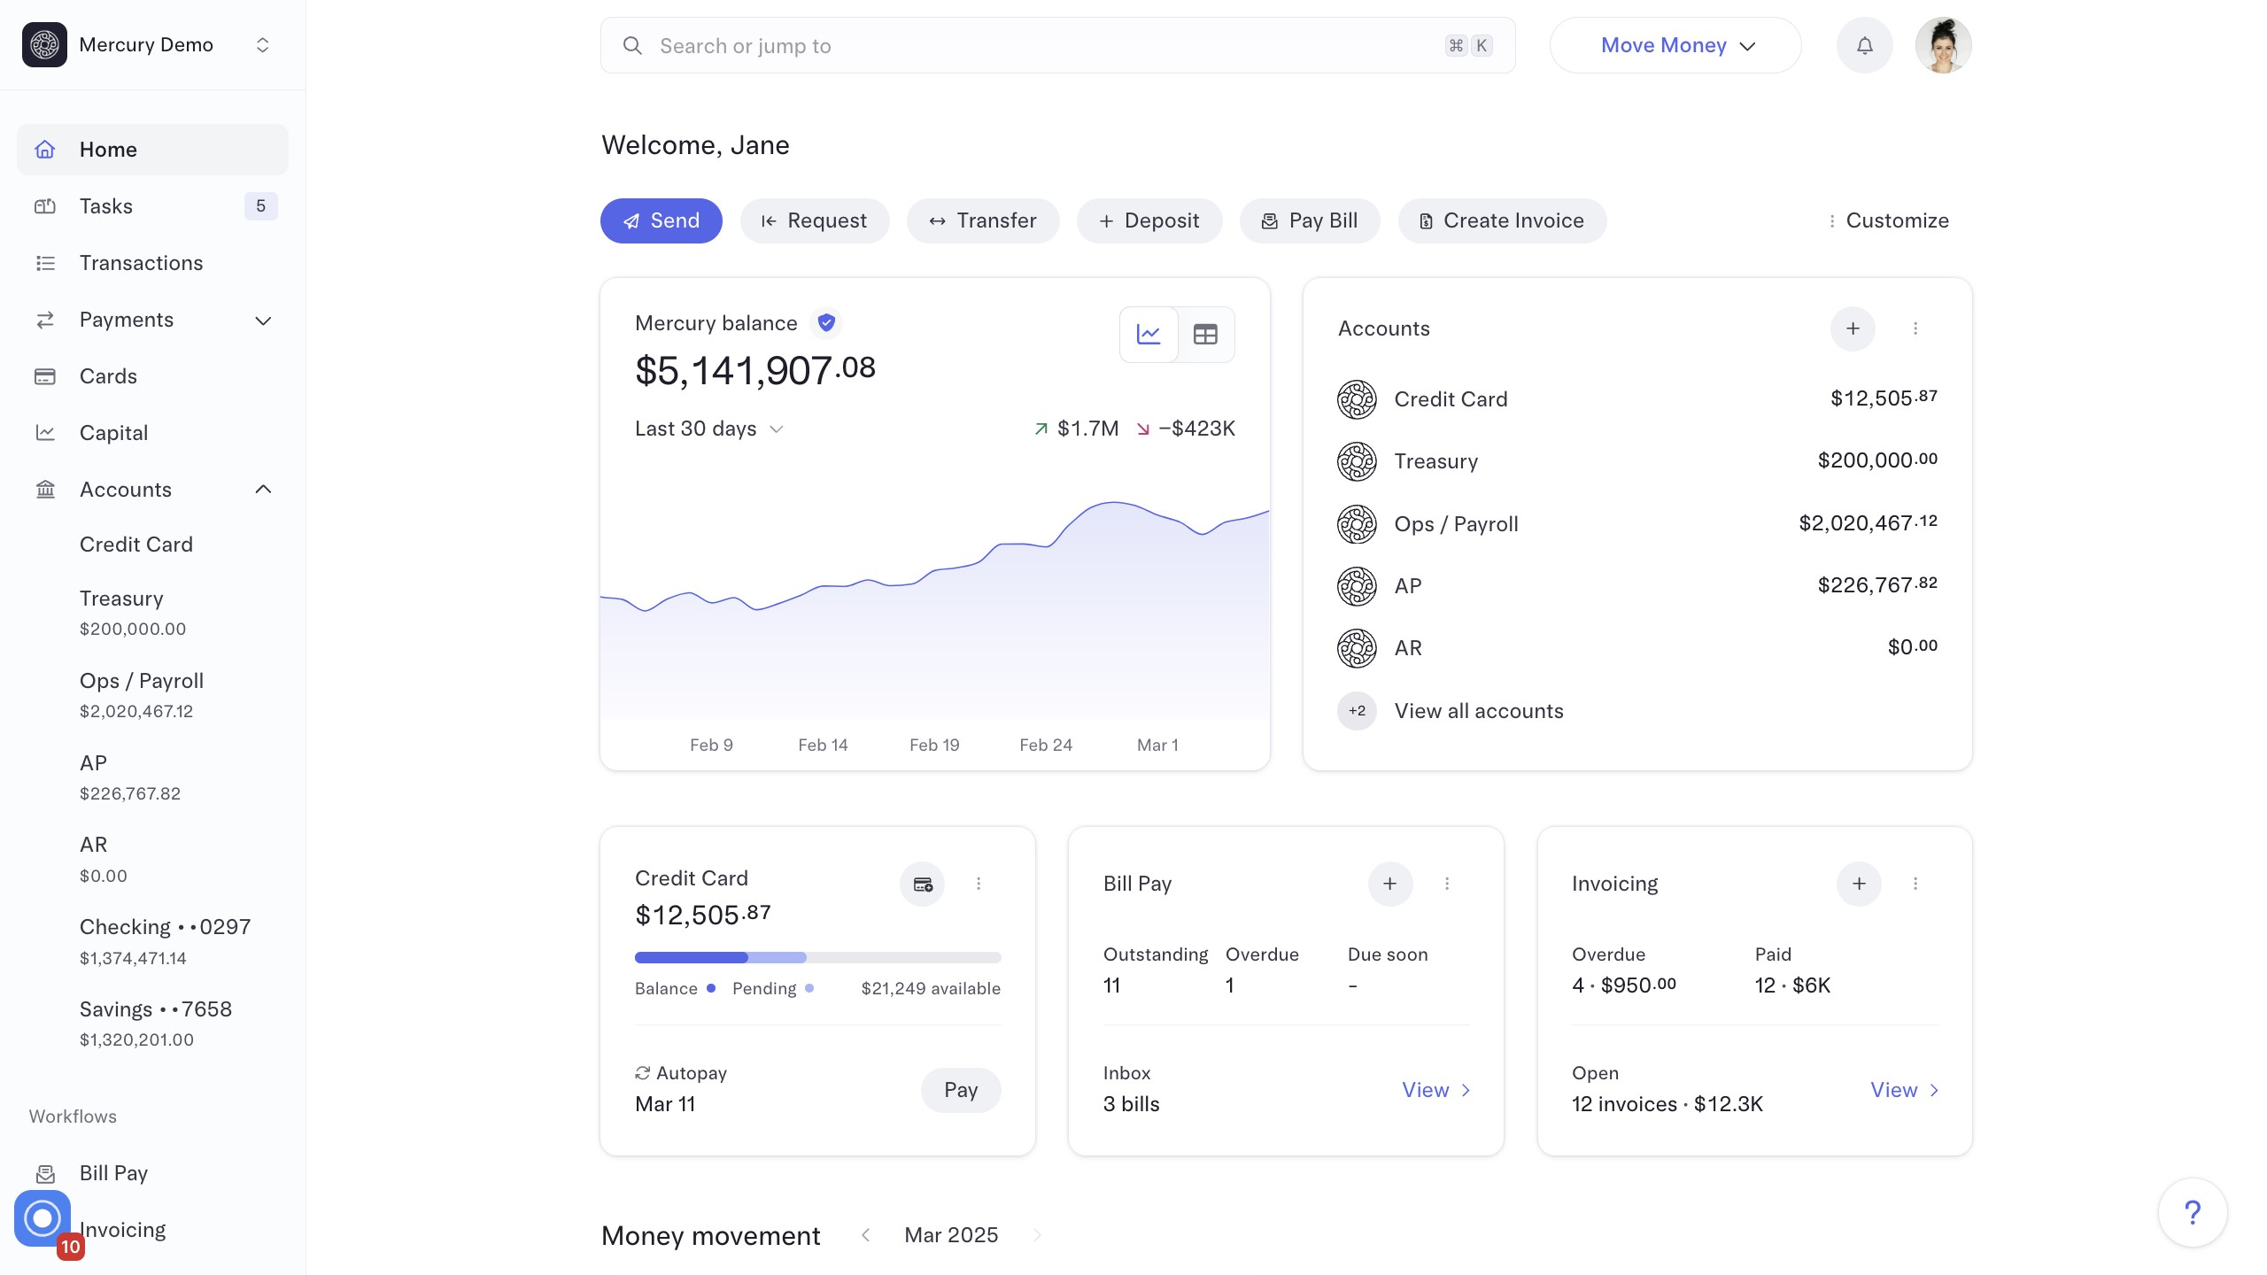Viewport: 2267px width, 1275px height.
Task: Add a new bill in Bill Pay widget
Action: [x=1389, y=884]
